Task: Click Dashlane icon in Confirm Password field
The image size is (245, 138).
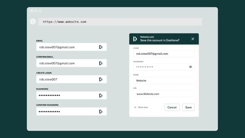Action: pyautogui.click(x=101, y=112)
